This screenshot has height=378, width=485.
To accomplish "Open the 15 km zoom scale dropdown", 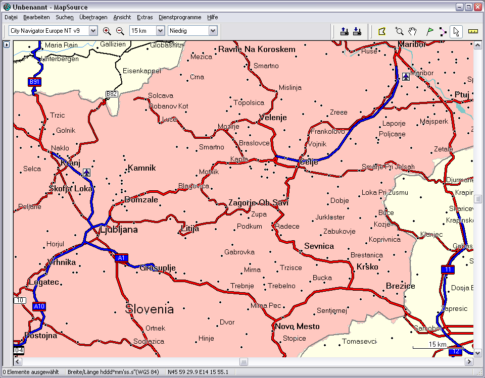I will (161, 31).
